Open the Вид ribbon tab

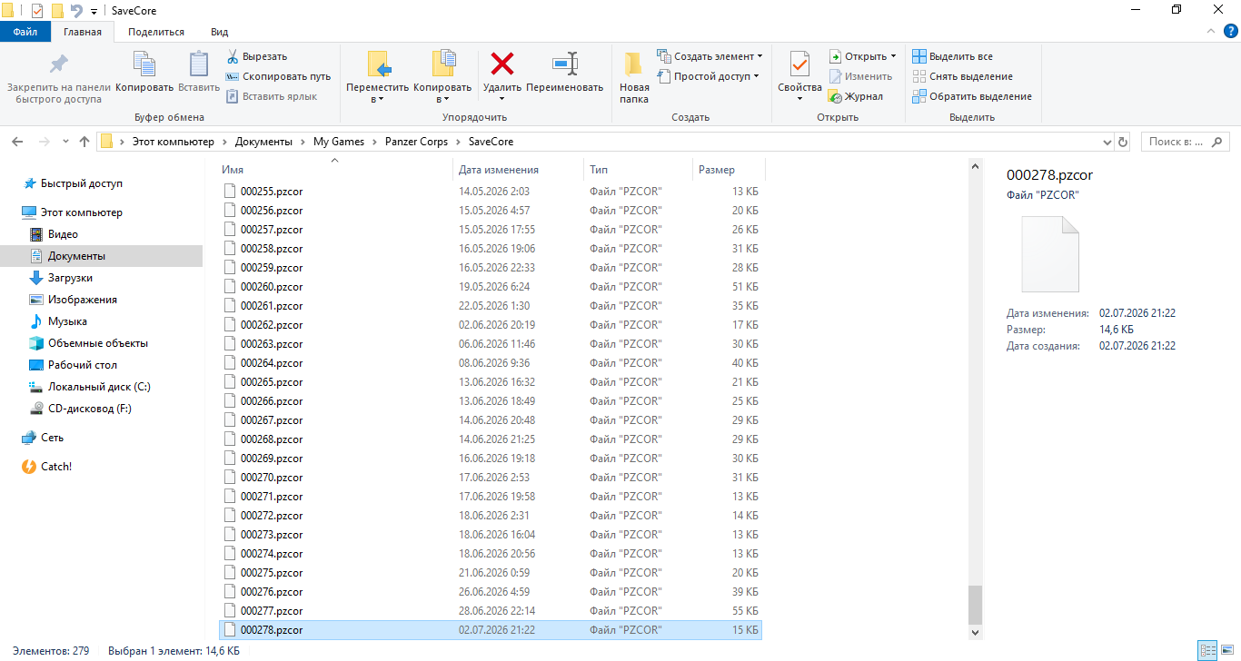tap(220, 32)
